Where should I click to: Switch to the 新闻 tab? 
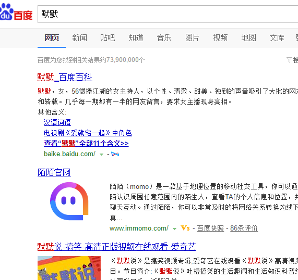click(80, 37)
